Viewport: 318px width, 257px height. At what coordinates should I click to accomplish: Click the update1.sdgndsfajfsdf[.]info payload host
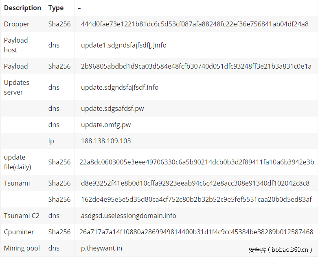click(123, 45)
